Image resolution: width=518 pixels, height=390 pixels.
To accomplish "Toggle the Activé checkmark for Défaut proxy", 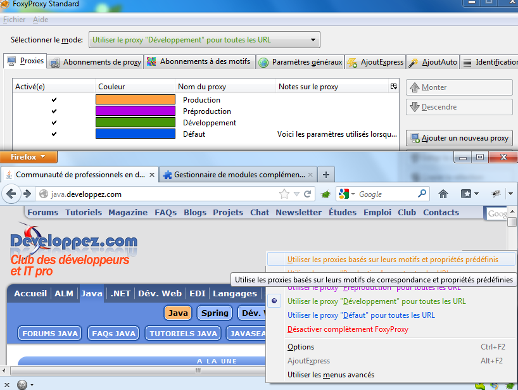I will click(x=54, y=134).
